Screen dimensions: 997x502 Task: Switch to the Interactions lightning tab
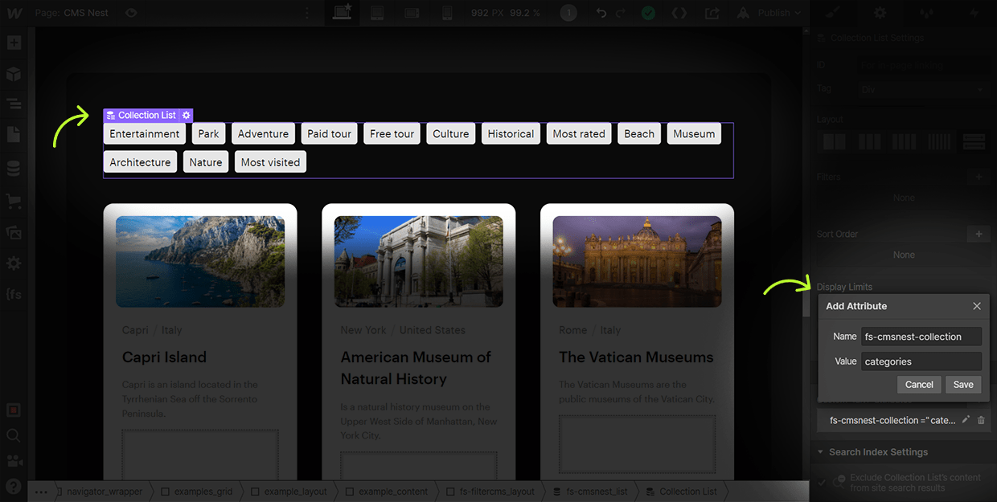coord(974,13)
